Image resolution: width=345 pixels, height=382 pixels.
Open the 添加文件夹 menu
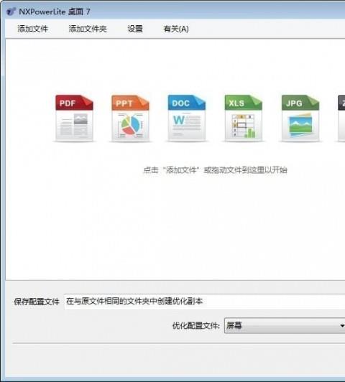coord(88,29)
